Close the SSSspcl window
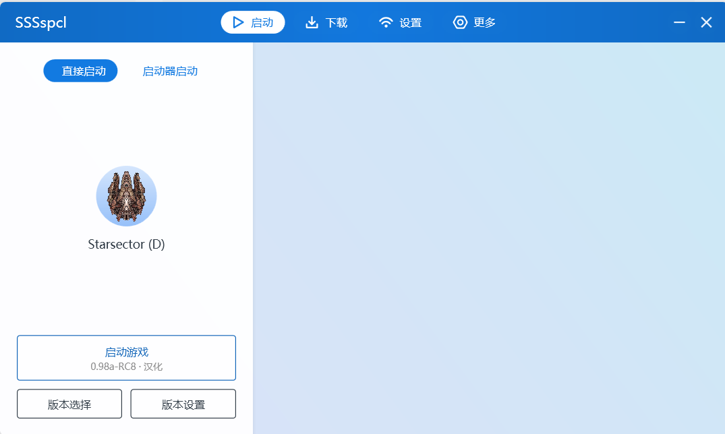The height and width of the screenshot is (434, 725). coord(706,22)
